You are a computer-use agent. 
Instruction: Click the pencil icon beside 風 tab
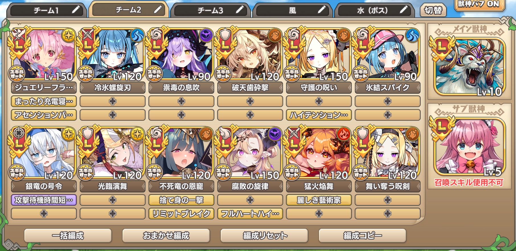322,10
